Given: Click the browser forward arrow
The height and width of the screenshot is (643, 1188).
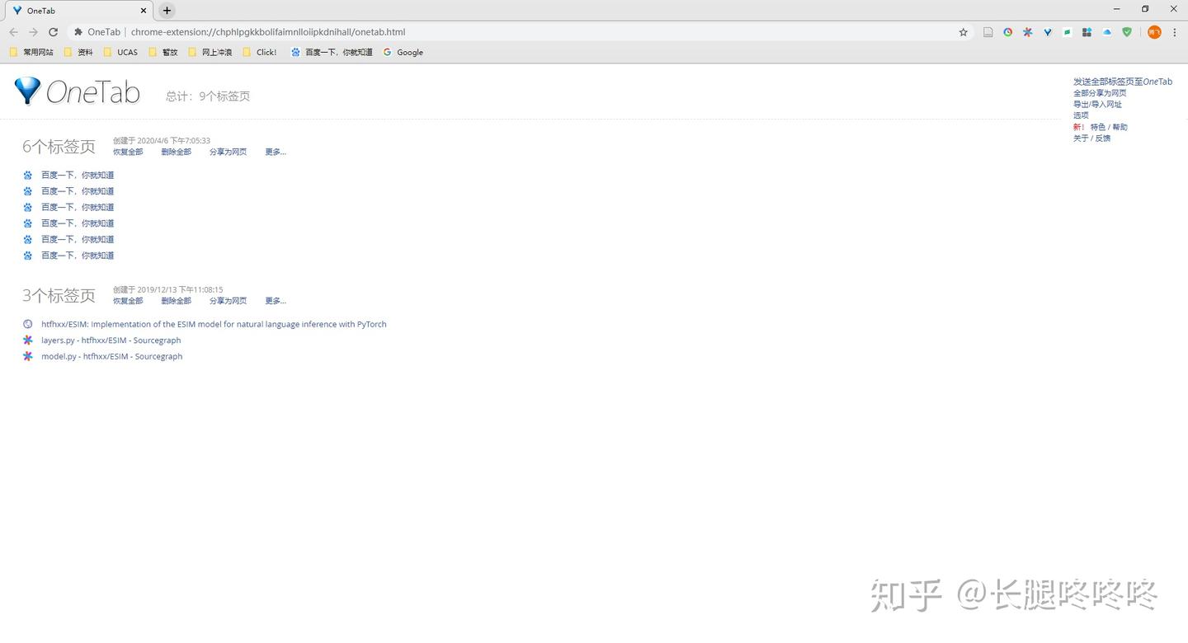Looking at the screenshot, I should point(33,32).
